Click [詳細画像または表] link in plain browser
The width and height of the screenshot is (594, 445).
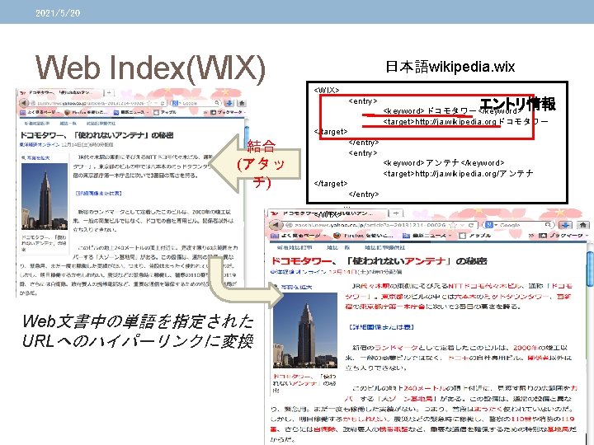[99, 193]
